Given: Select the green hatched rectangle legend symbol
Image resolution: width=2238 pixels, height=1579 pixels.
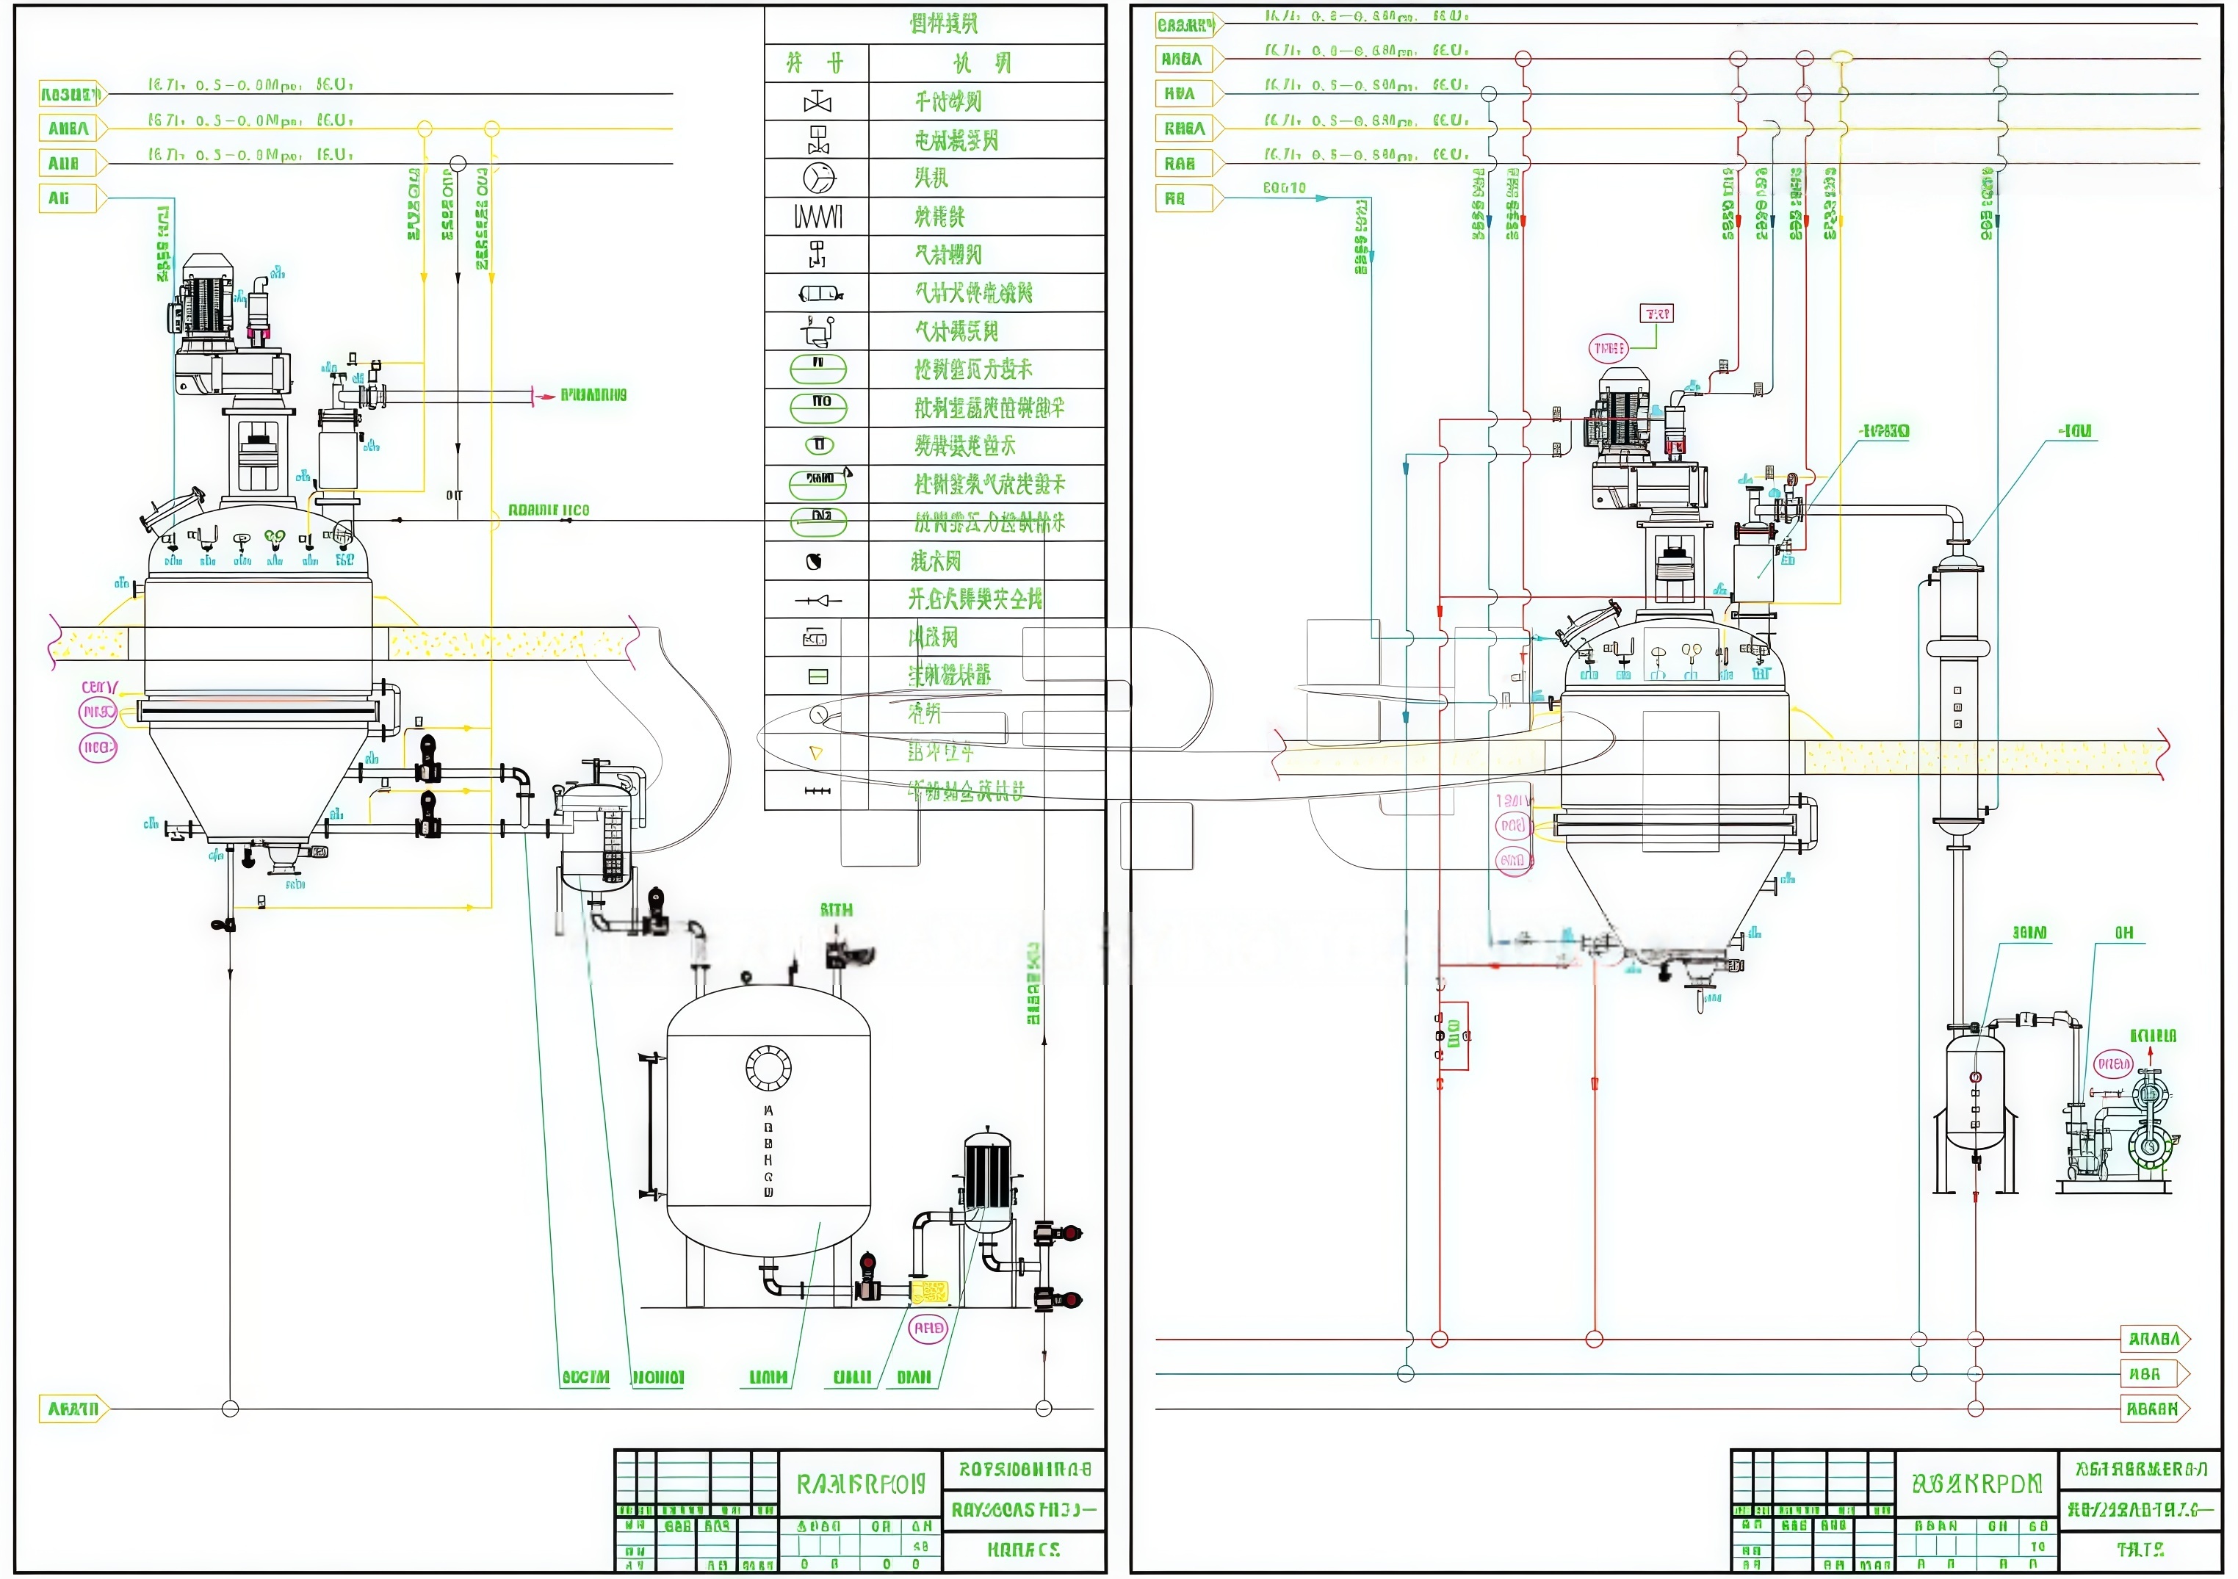Looking at the screenshot, I should click(x=817, y=676).
